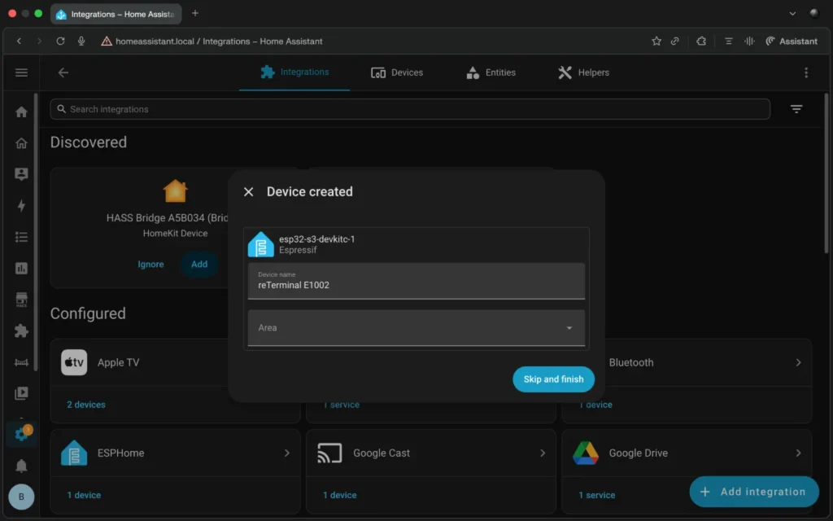Click the esp32-s3-devkitc-1 device text
The height and width of the screenshot is (521, 833).
tap(316, 239)
